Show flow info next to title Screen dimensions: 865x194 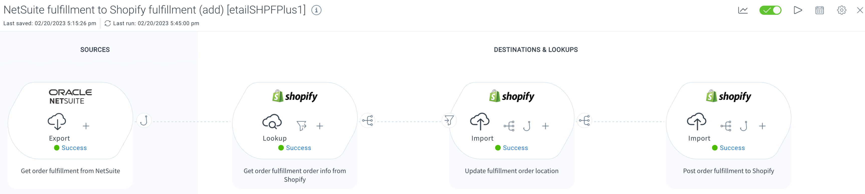pos(316,11)
